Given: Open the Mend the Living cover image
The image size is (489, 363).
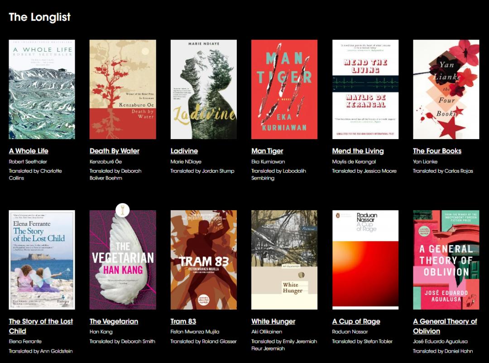Looking at the screenshot, I should (365, 89).
